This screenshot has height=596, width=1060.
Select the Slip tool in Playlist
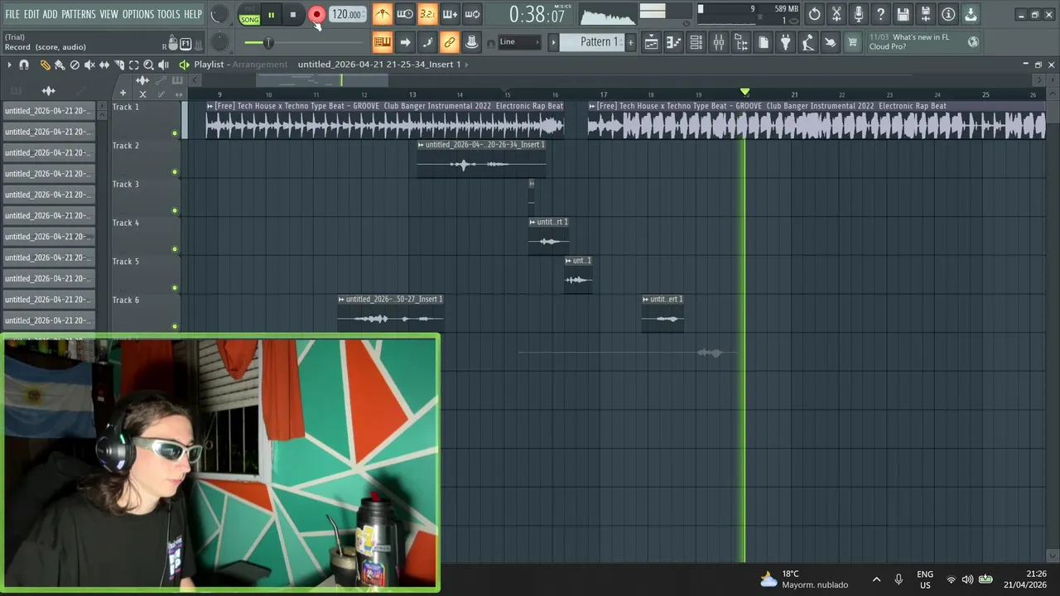(x=104, y=65)
